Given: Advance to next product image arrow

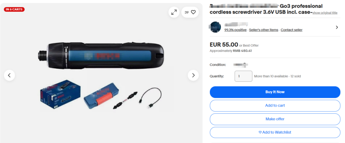Looking at the screenshot, I should coord(193,75).
